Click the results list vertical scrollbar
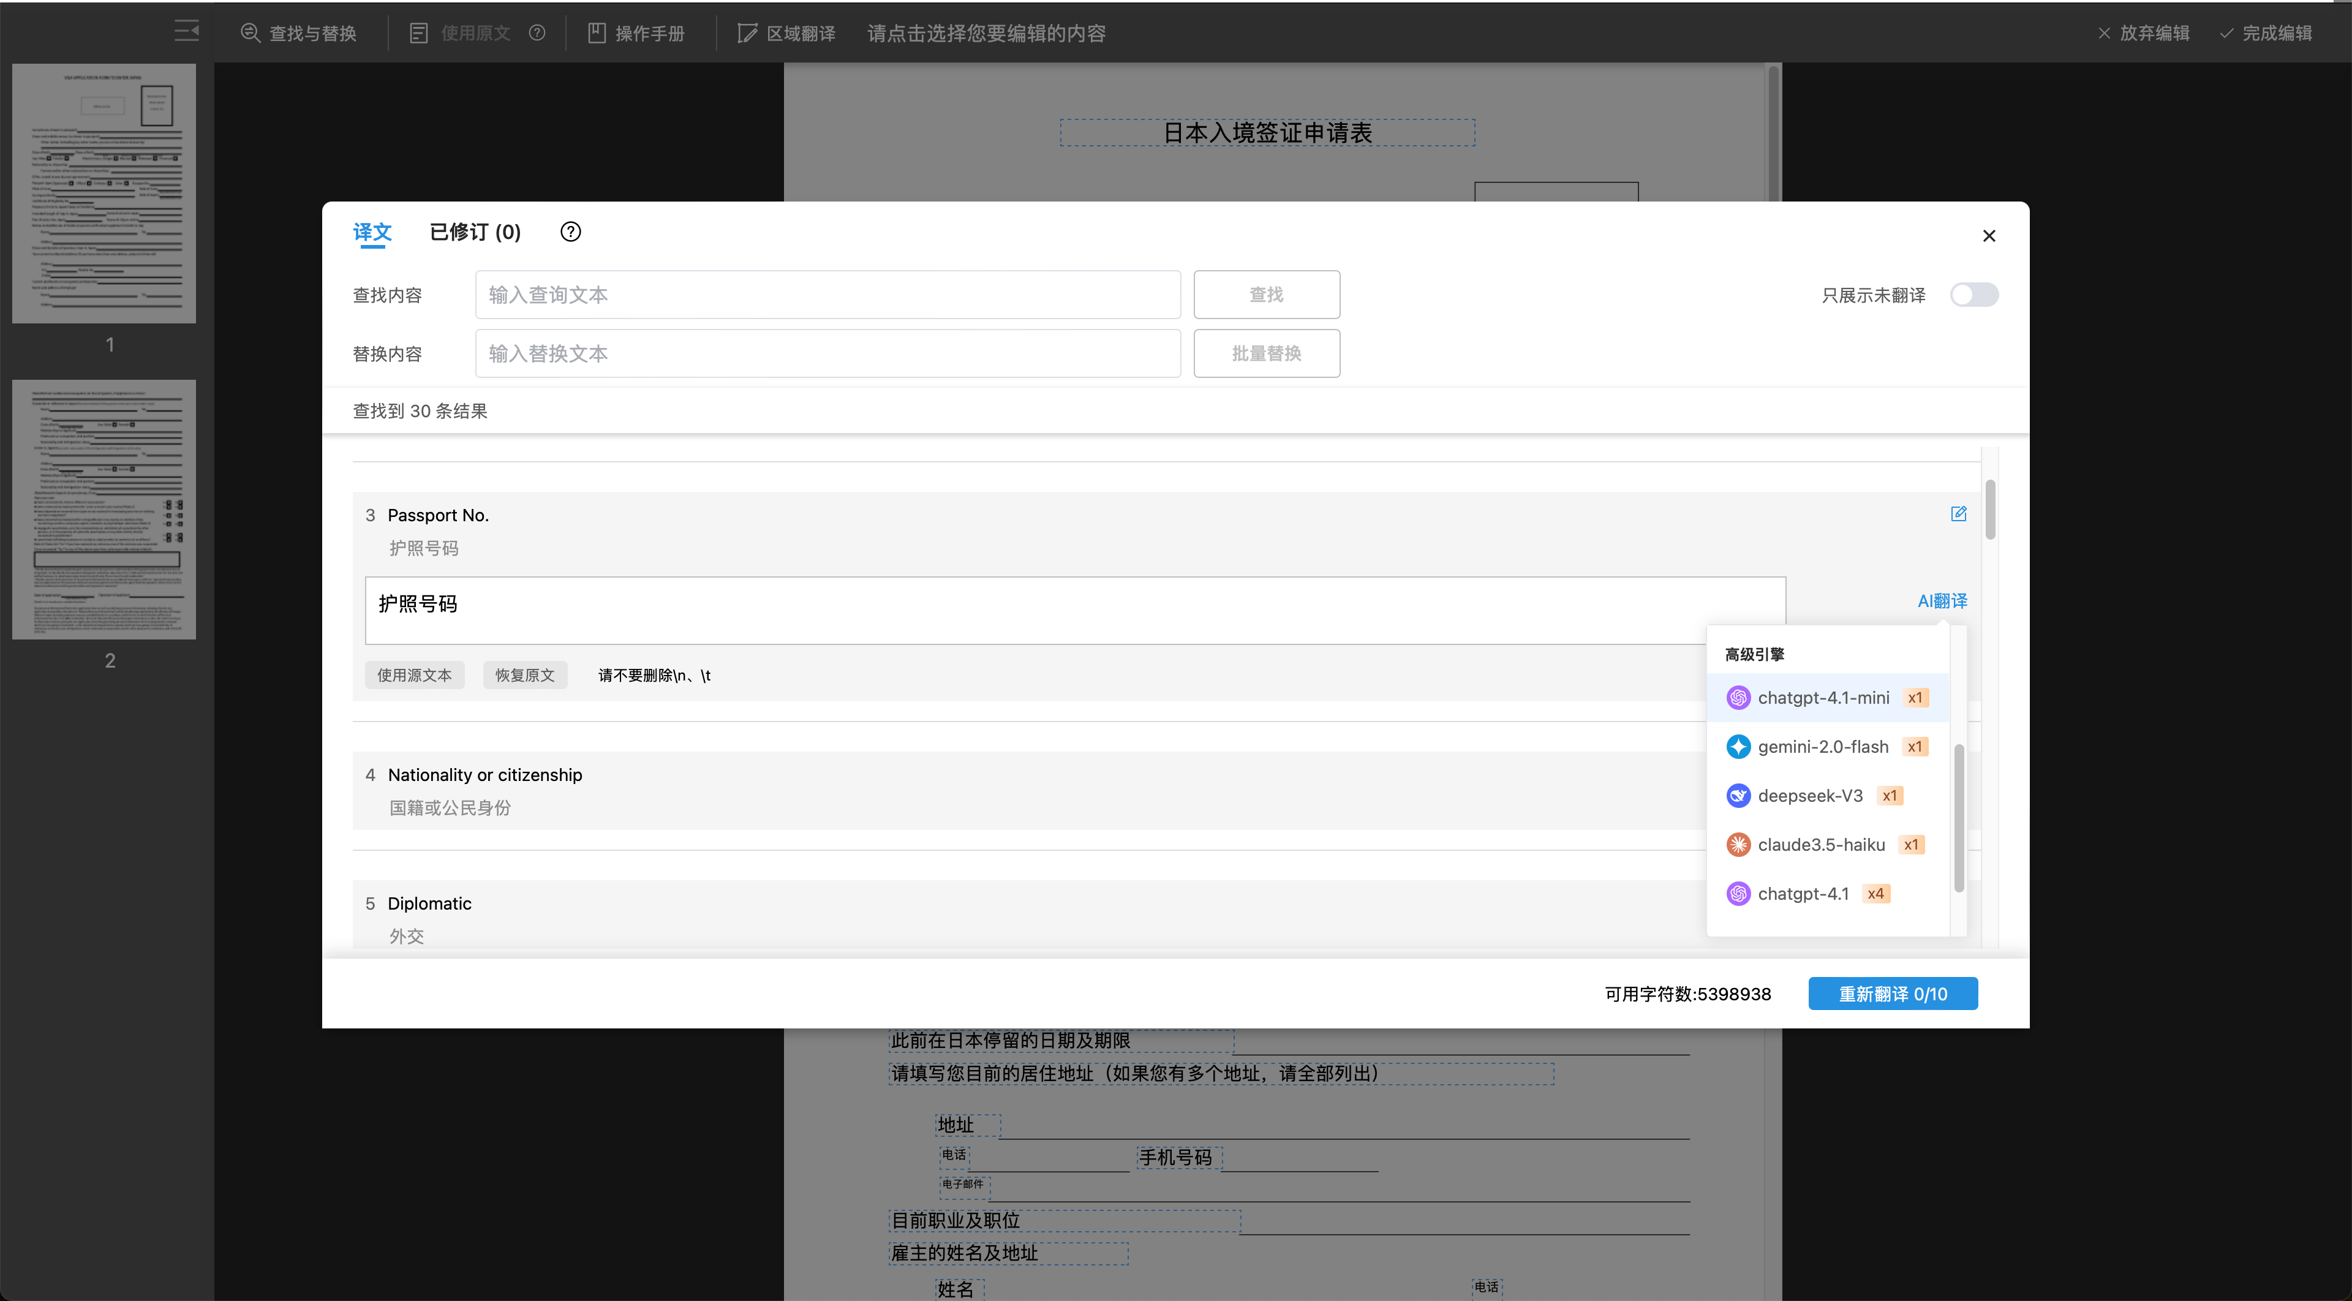This screenshot has width=2352, height=1301. 1989,510
